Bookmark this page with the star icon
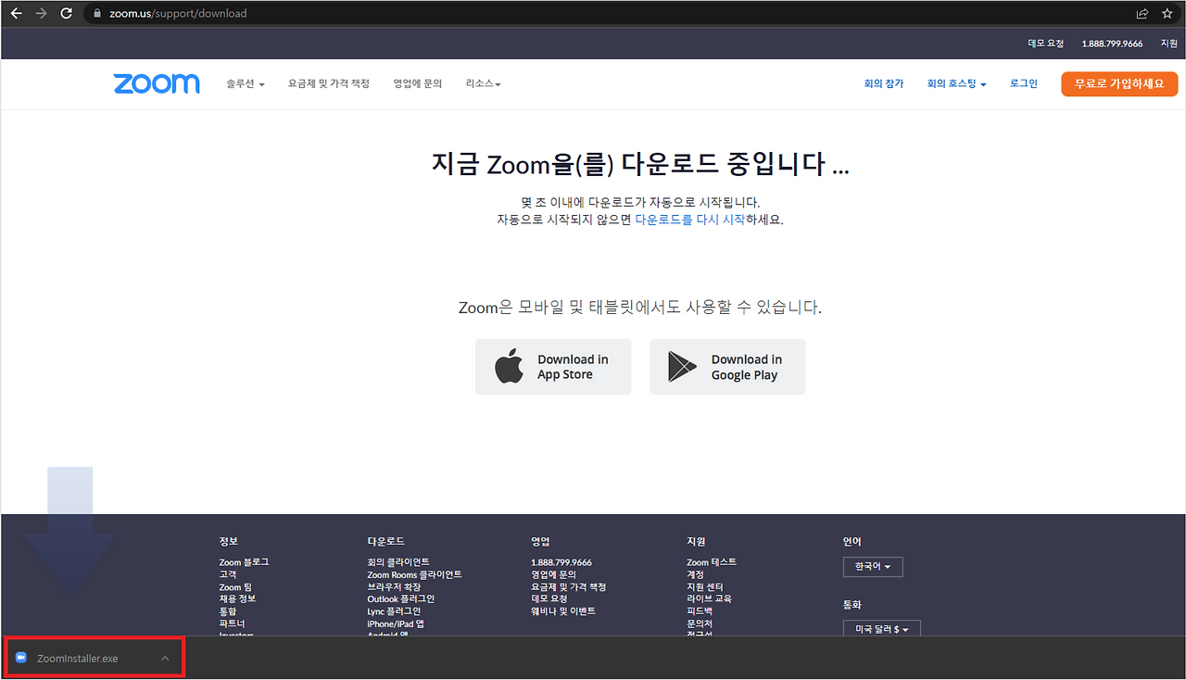The height and width of the screenshot is (680, 1186). 1167,14
